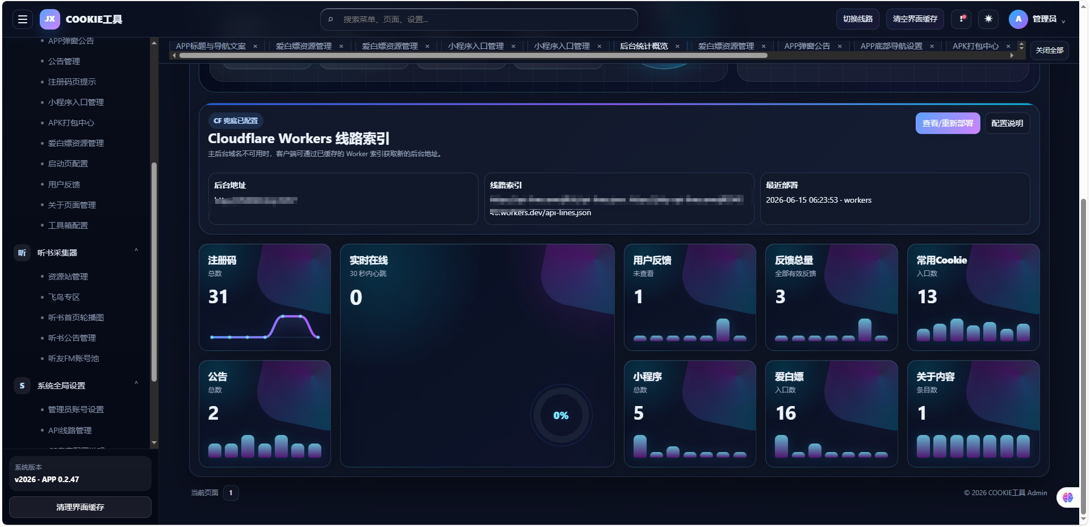Click the admin avatar icon labeled A
1090x527 pixels.
[x=1018, y=19]
